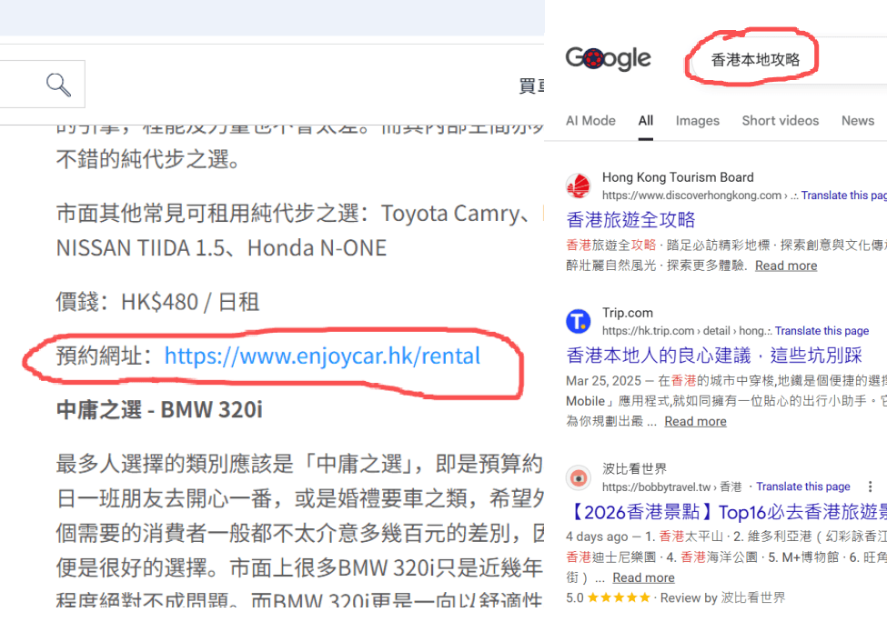Viewport: 887px width, 632px height.
Task: Click the 買車 navigation item
Action: [532, 85]
